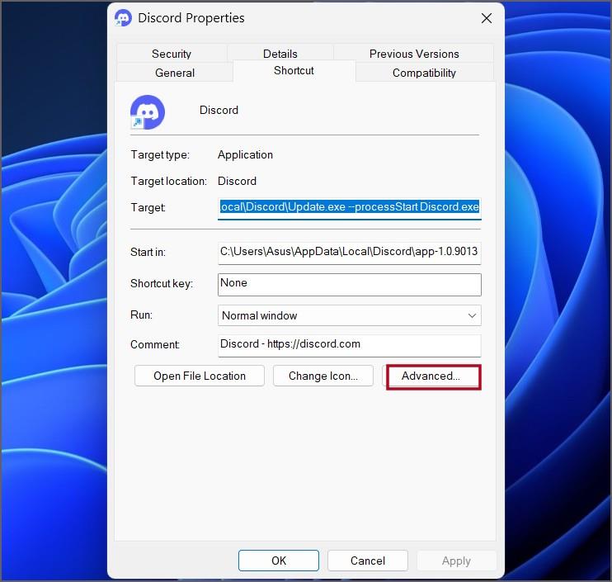This screenshot has width=612, height=582.
Task: Click the Start in input field
Action: (350, 253)
